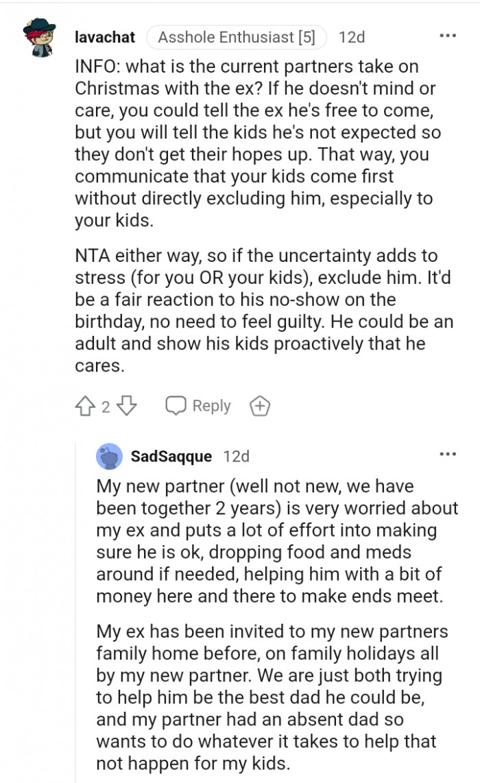Visit the SadSaqque username profile link
Viewport: 480px width, 783px height.
pos(171,456)
